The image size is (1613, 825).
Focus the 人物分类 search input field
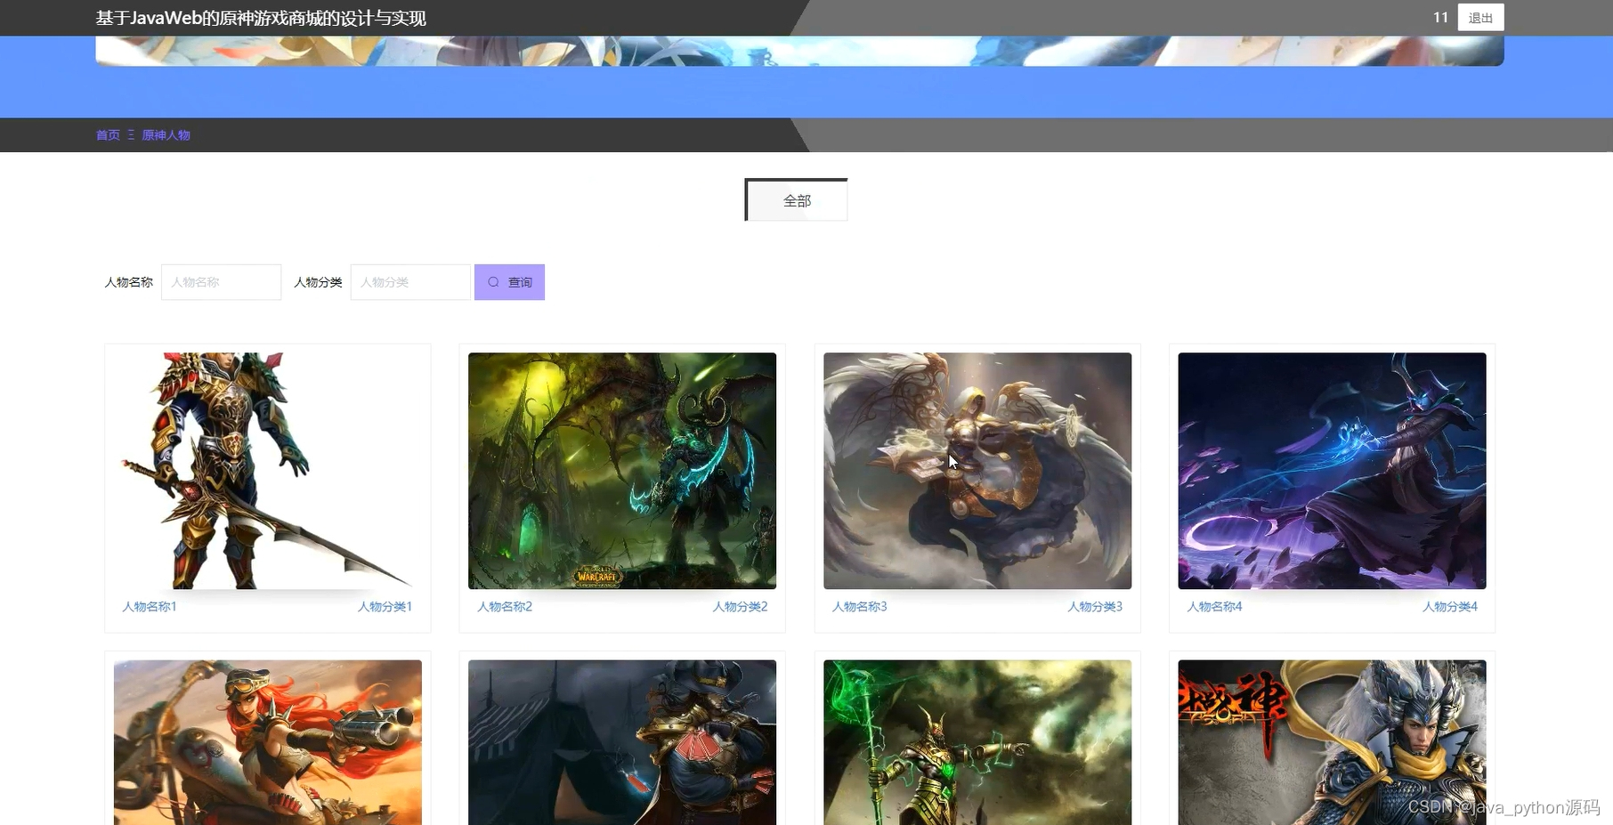[410, 282]
